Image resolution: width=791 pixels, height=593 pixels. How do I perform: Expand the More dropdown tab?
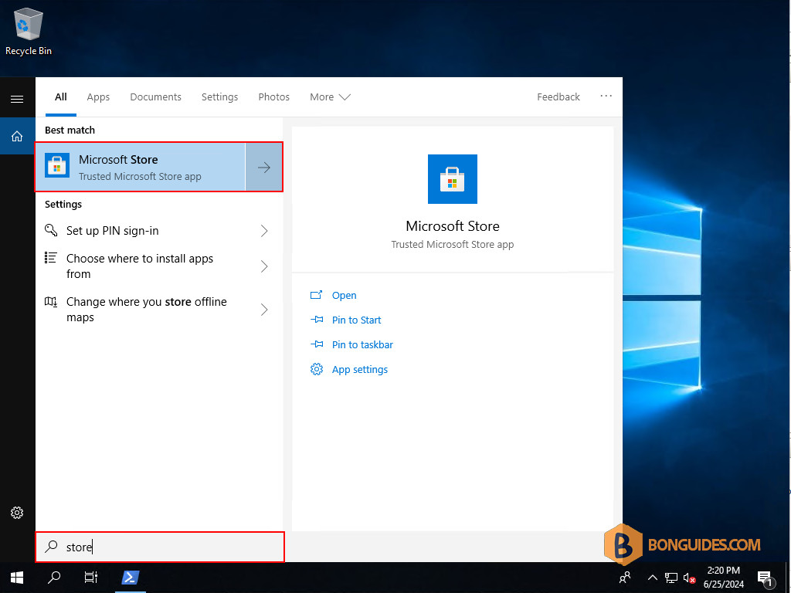(330, 97)
